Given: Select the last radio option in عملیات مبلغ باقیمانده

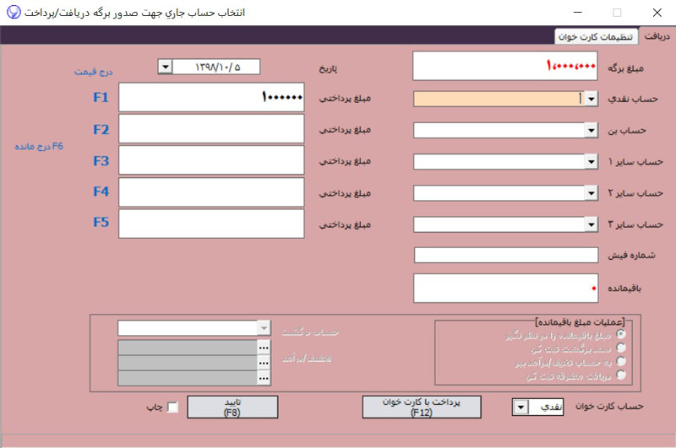Looking at the screenshot, I should click(623, 374).
